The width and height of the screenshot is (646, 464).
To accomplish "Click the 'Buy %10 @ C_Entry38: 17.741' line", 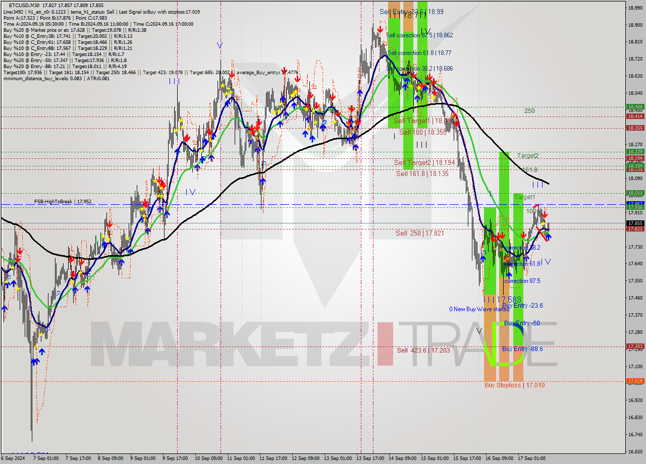I will 68,36.
